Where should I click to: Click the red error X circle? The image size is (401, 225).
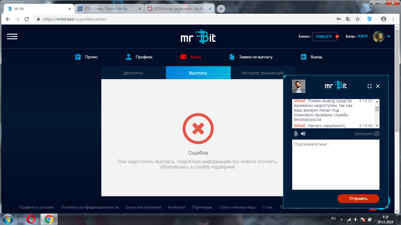(x=198, y=128)
